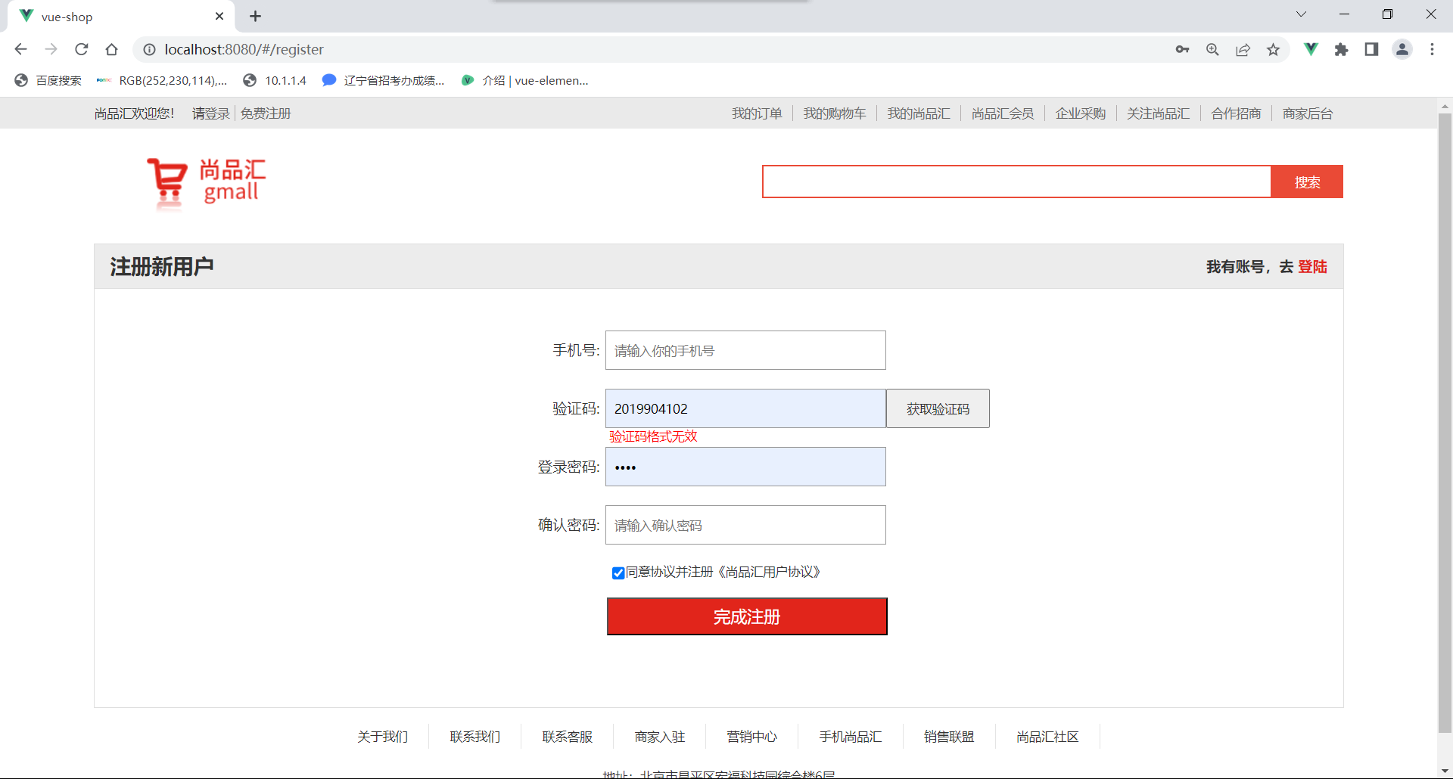This screenshot has height=779, width=1453.
Task: Open 商家后台 in top navigation
Action: coord(1308,113)
